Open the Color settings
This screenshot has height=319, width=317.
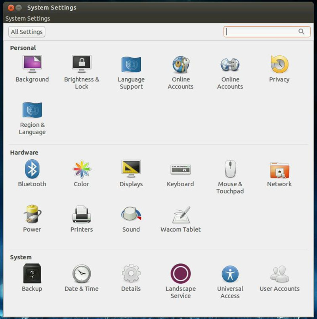point(82,173)
